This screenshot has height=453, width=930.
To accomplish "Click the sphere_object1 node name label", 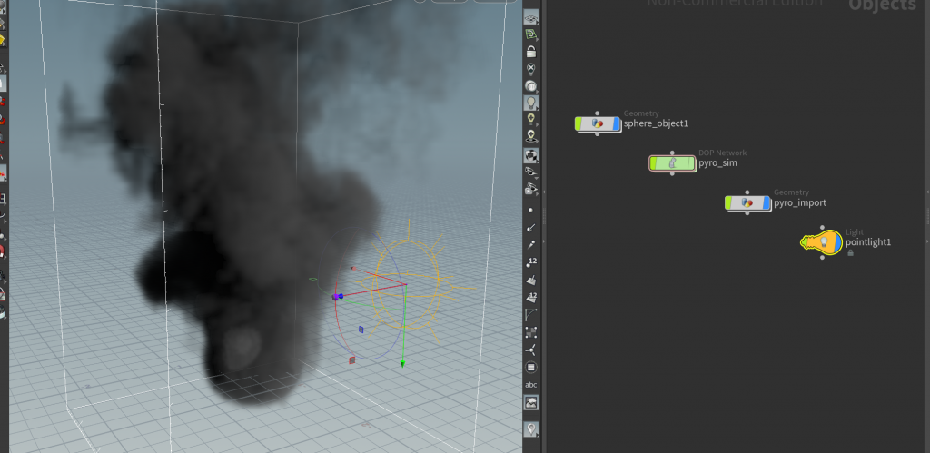I will pyautogui.click(x=656, y=124).
